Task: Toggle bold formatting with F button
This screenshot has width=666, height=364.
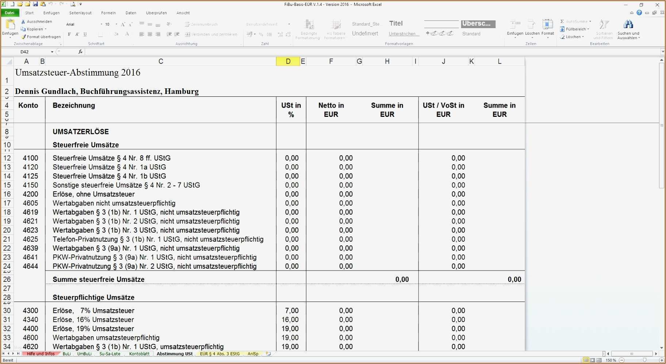Action: click(x=69, y=34)
